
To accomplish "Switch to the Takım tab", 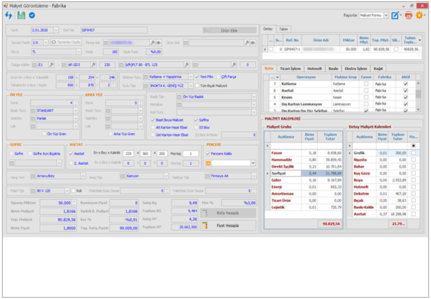I will pyautogui.click(x=284, y=29).
